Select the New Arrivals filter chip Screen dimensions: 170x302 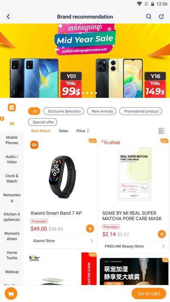tap(102, 111)
